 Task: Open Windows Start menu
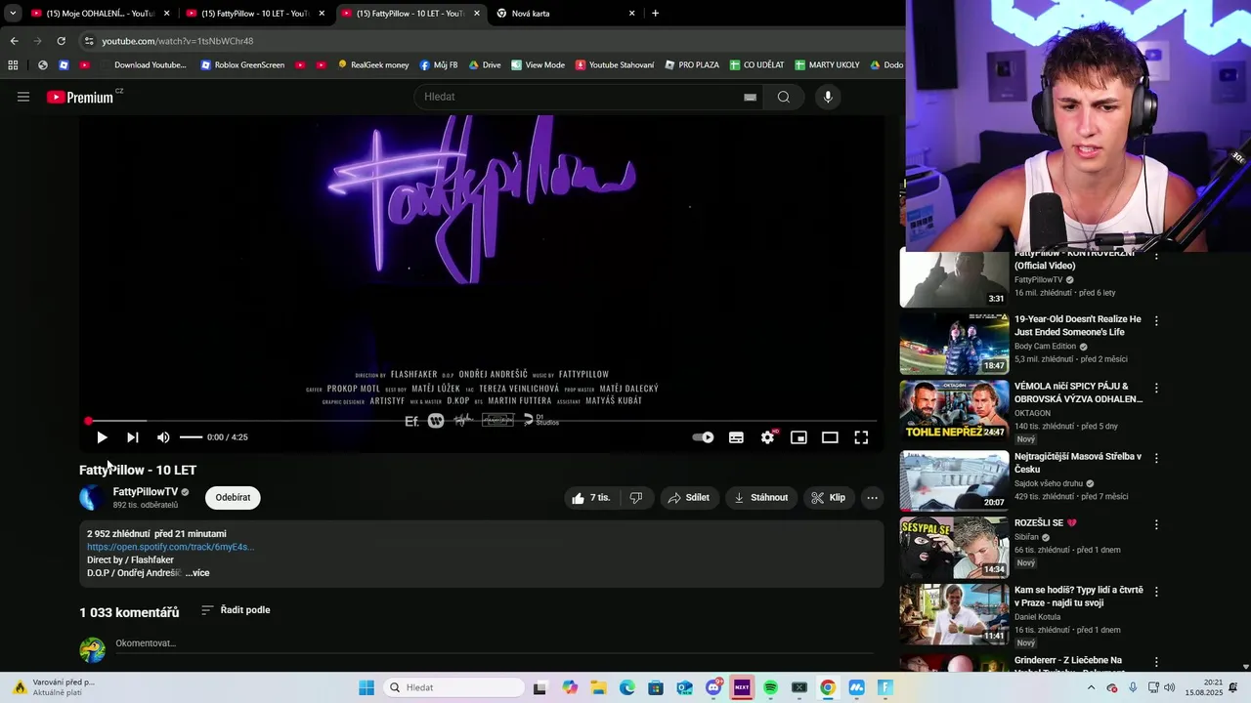[367, 687]
